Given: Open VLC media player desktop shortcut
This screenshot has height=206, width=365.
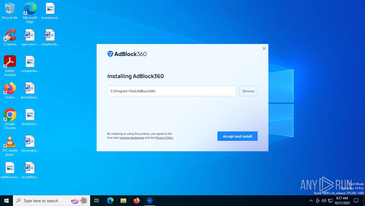Looking at the screenshot, I should 10,145.
